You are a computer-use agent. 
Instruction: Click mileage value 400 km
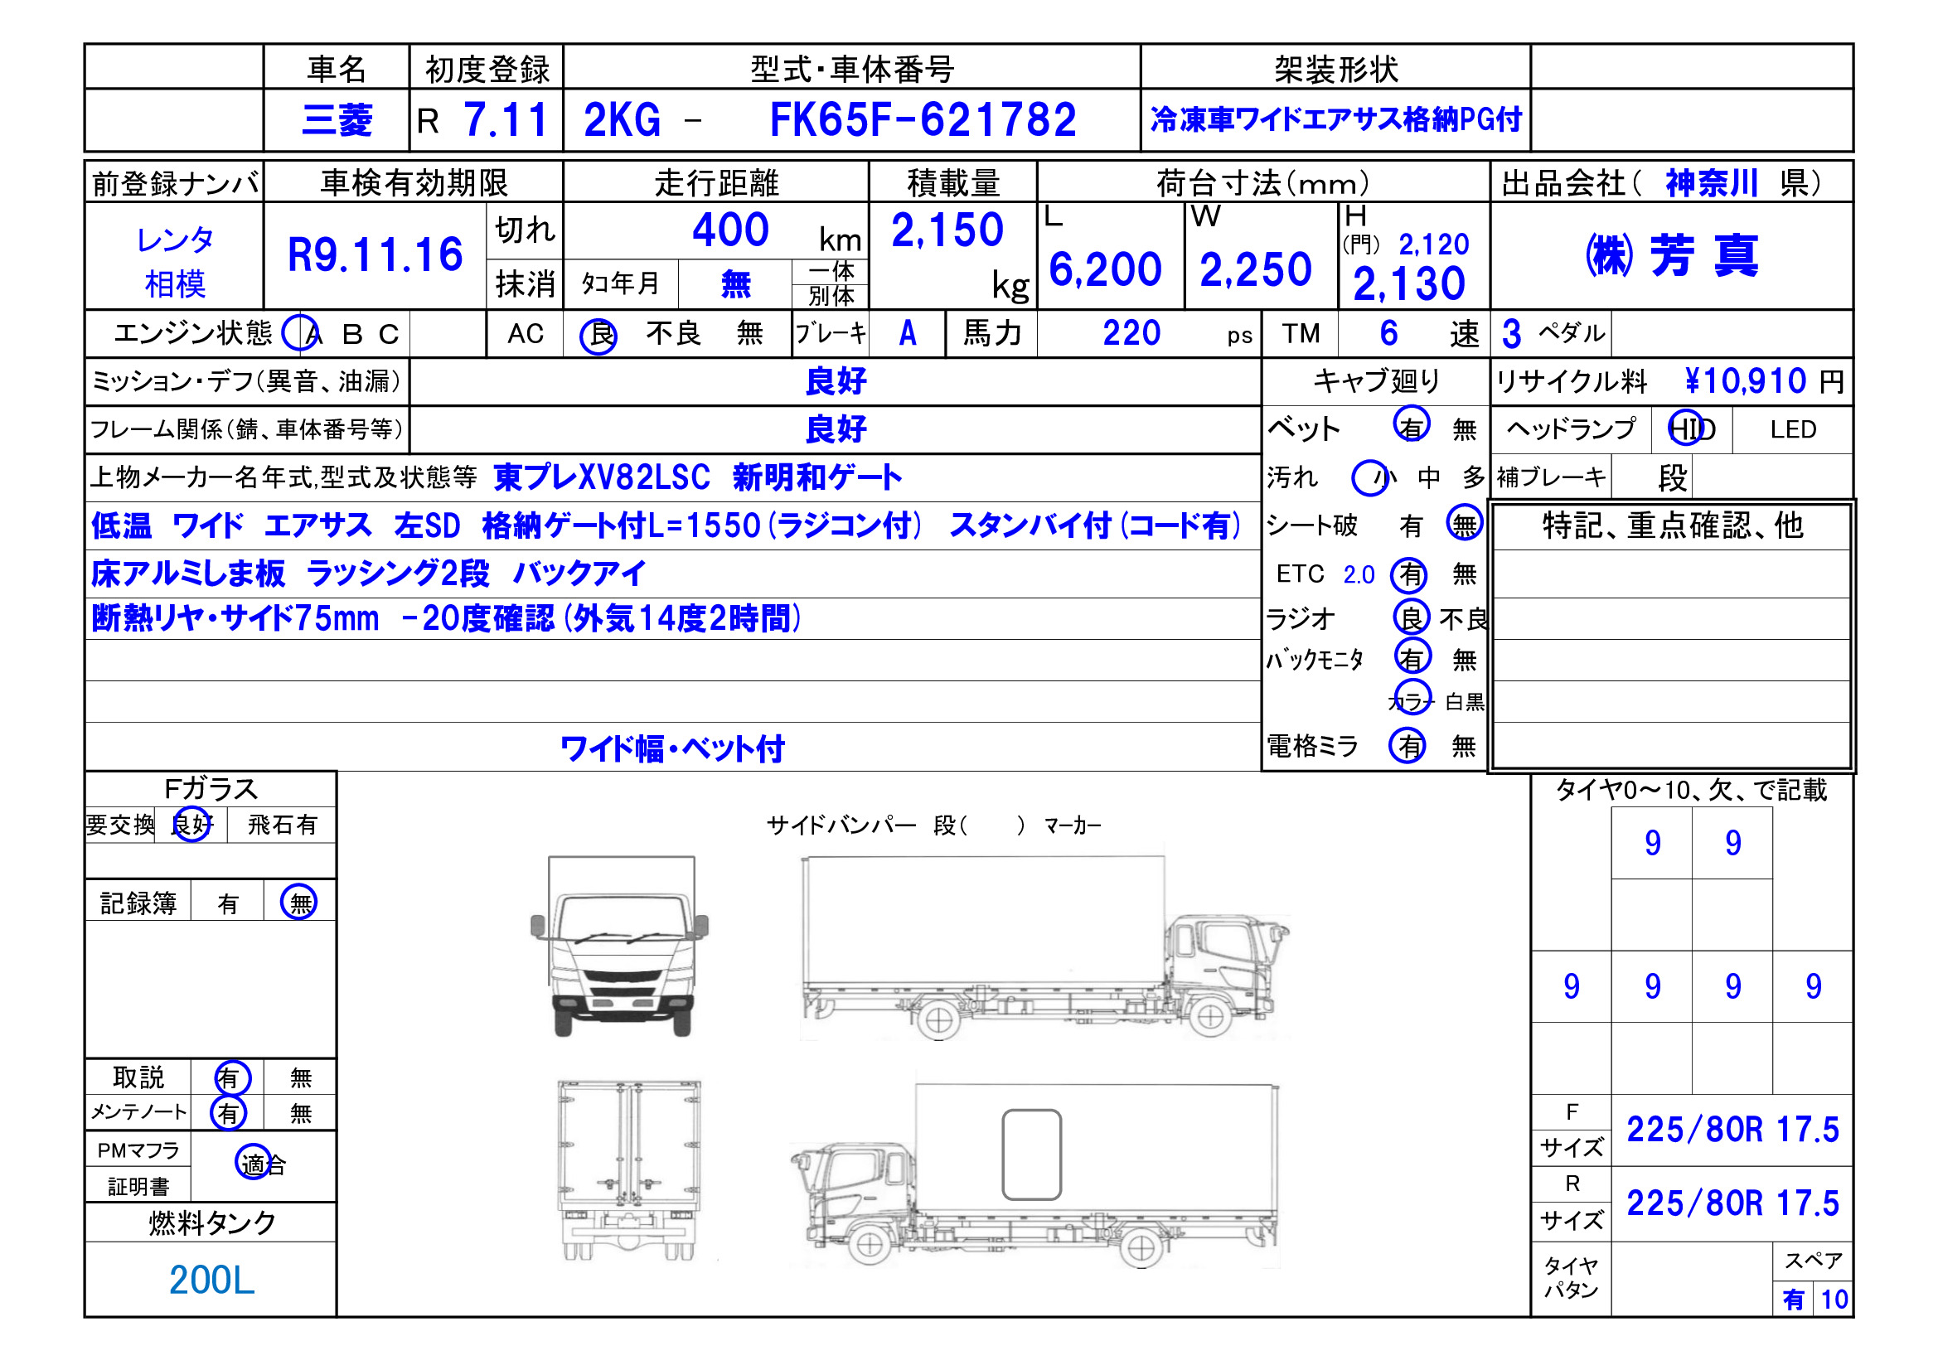[731, 230]
